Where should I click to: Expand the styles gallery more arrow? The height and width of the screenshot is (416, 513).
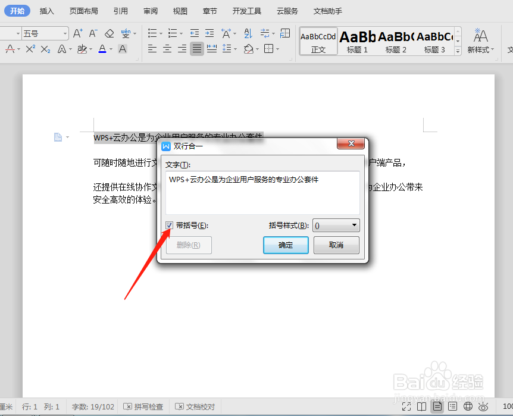click(x=458, y=51)
